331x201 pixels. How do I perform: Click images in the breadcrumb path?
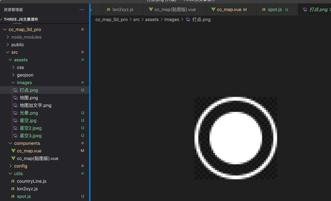click(x=172, y=20)
